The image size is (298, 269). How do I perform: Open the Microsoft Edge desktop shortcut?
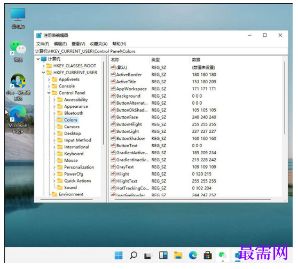click(x=18, y=120)
